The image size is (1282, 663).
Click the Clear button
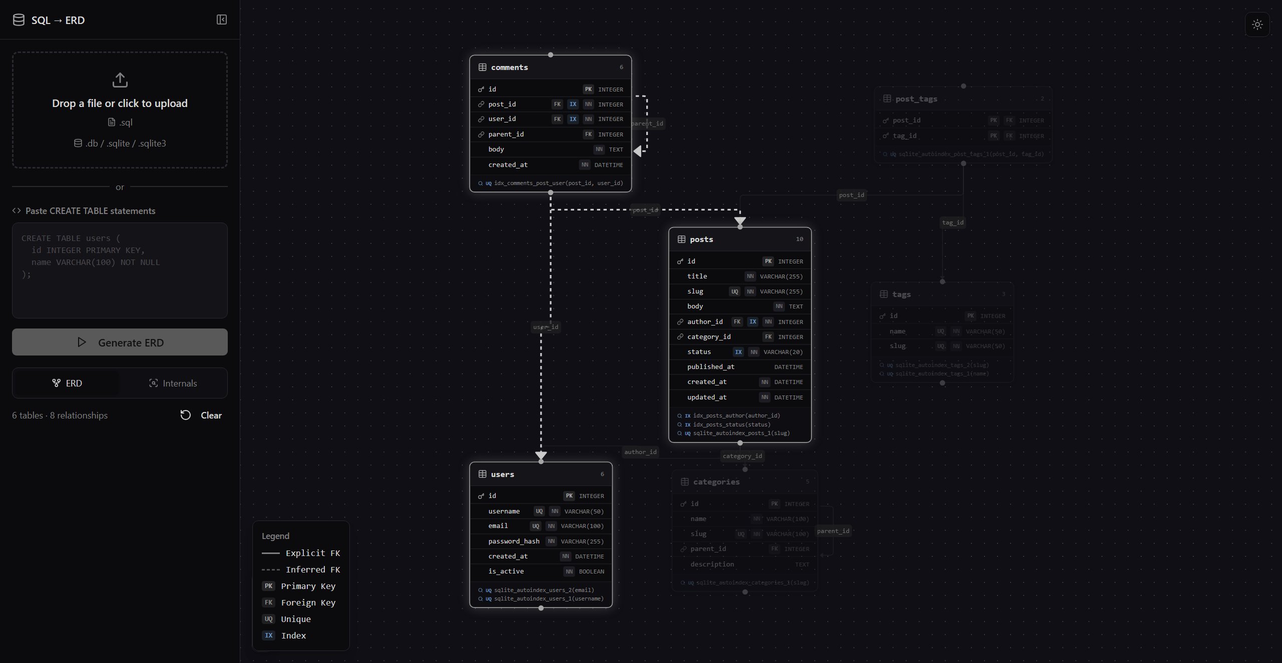(201, 415)
